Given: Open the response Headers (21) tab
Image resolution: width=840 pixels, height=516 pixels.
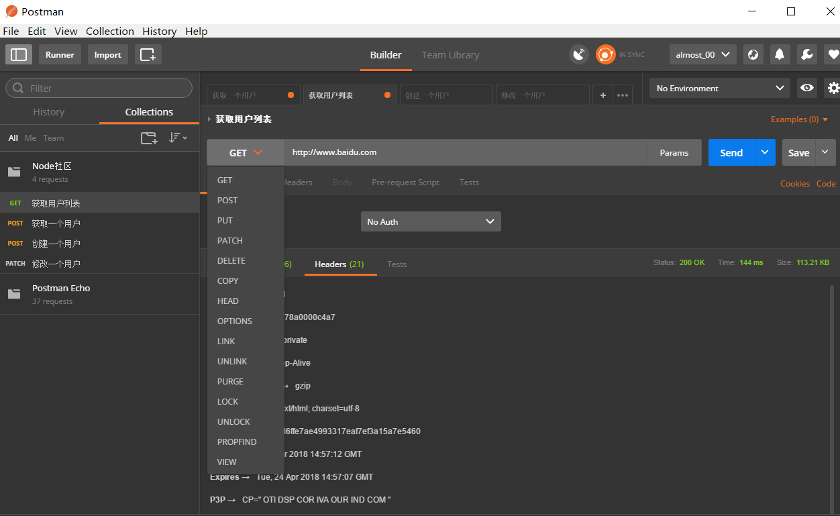Looking at the screenshot, I should 339,264.
